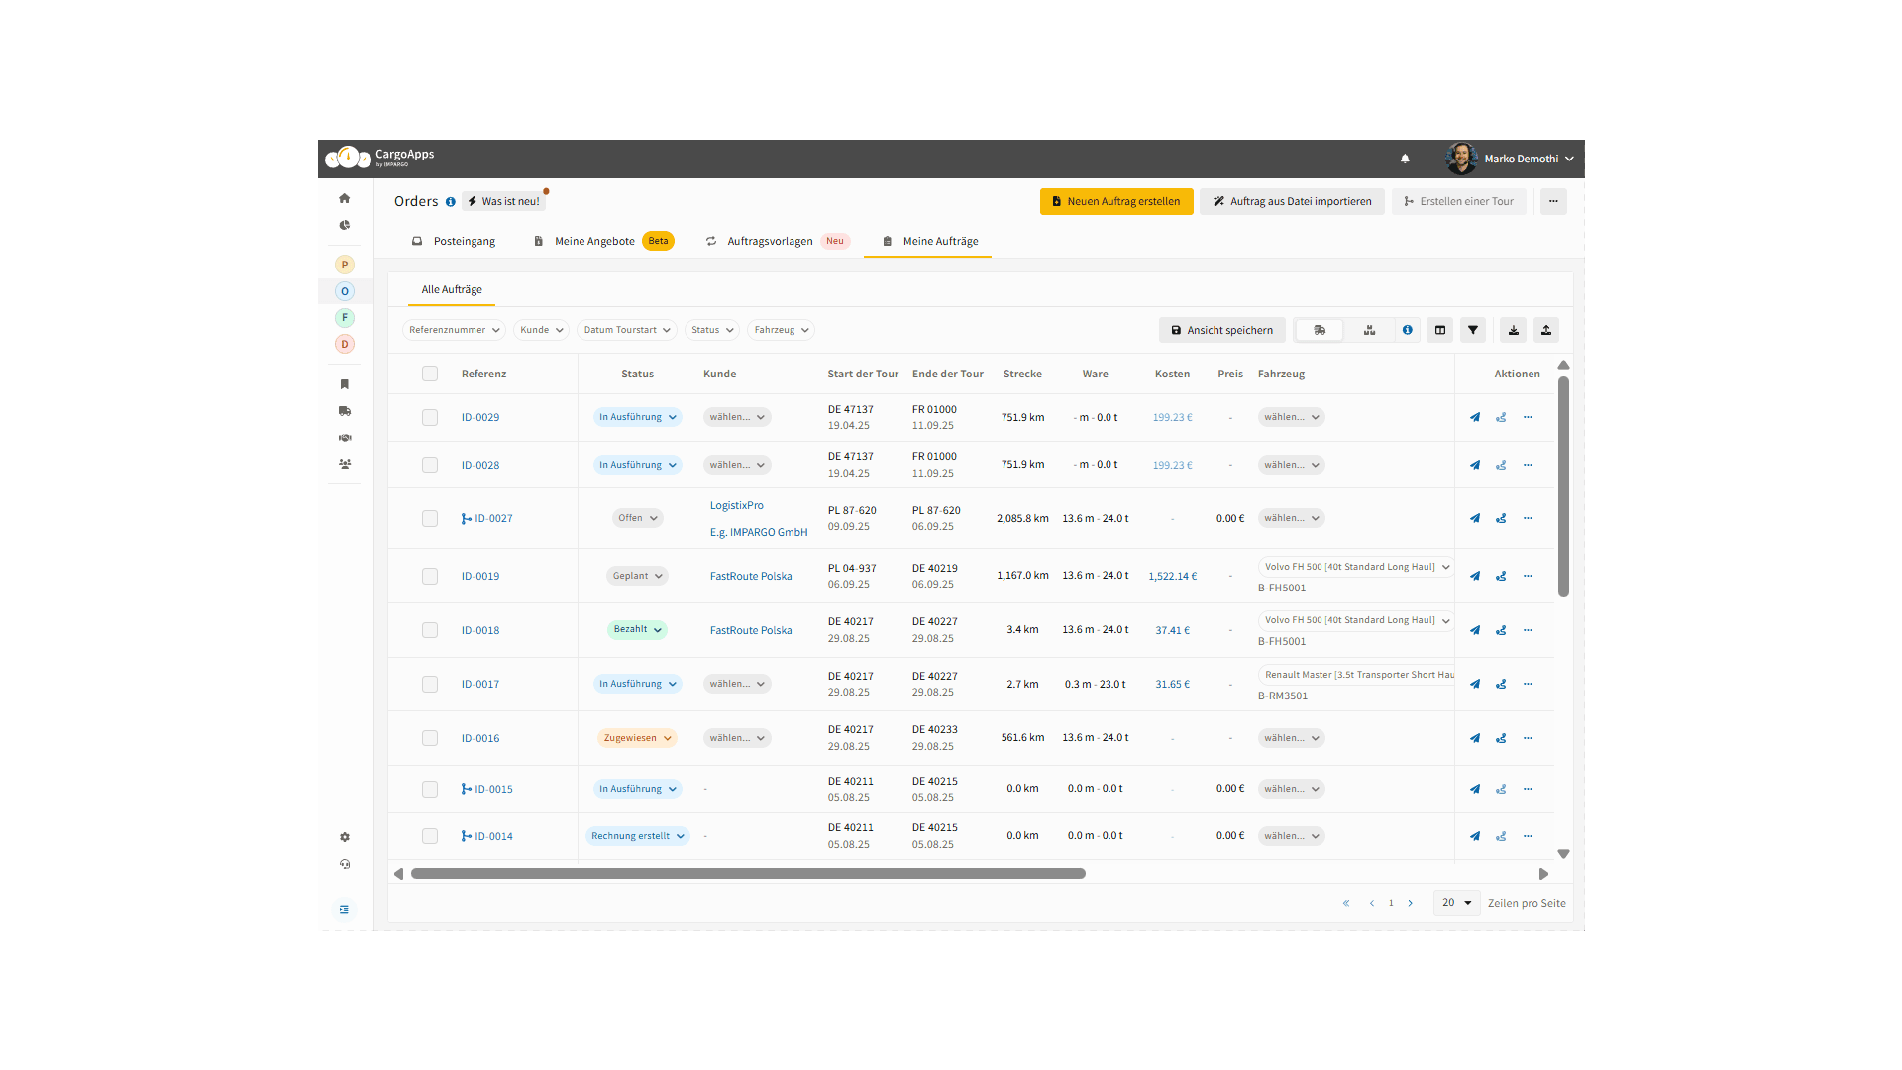Screen dimensions: 1902x1070
Task: Open rows-per-page dropdown showing 20
Action: 1456,903
